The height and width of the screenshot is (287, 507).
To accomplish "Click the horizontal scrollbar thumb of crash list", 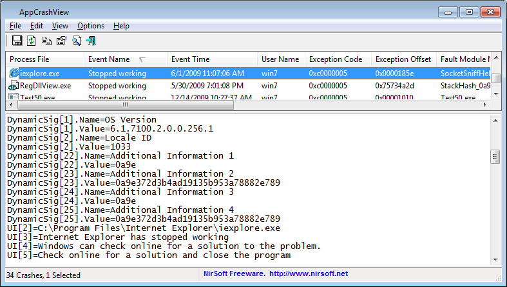I will (x=126, y=104).
